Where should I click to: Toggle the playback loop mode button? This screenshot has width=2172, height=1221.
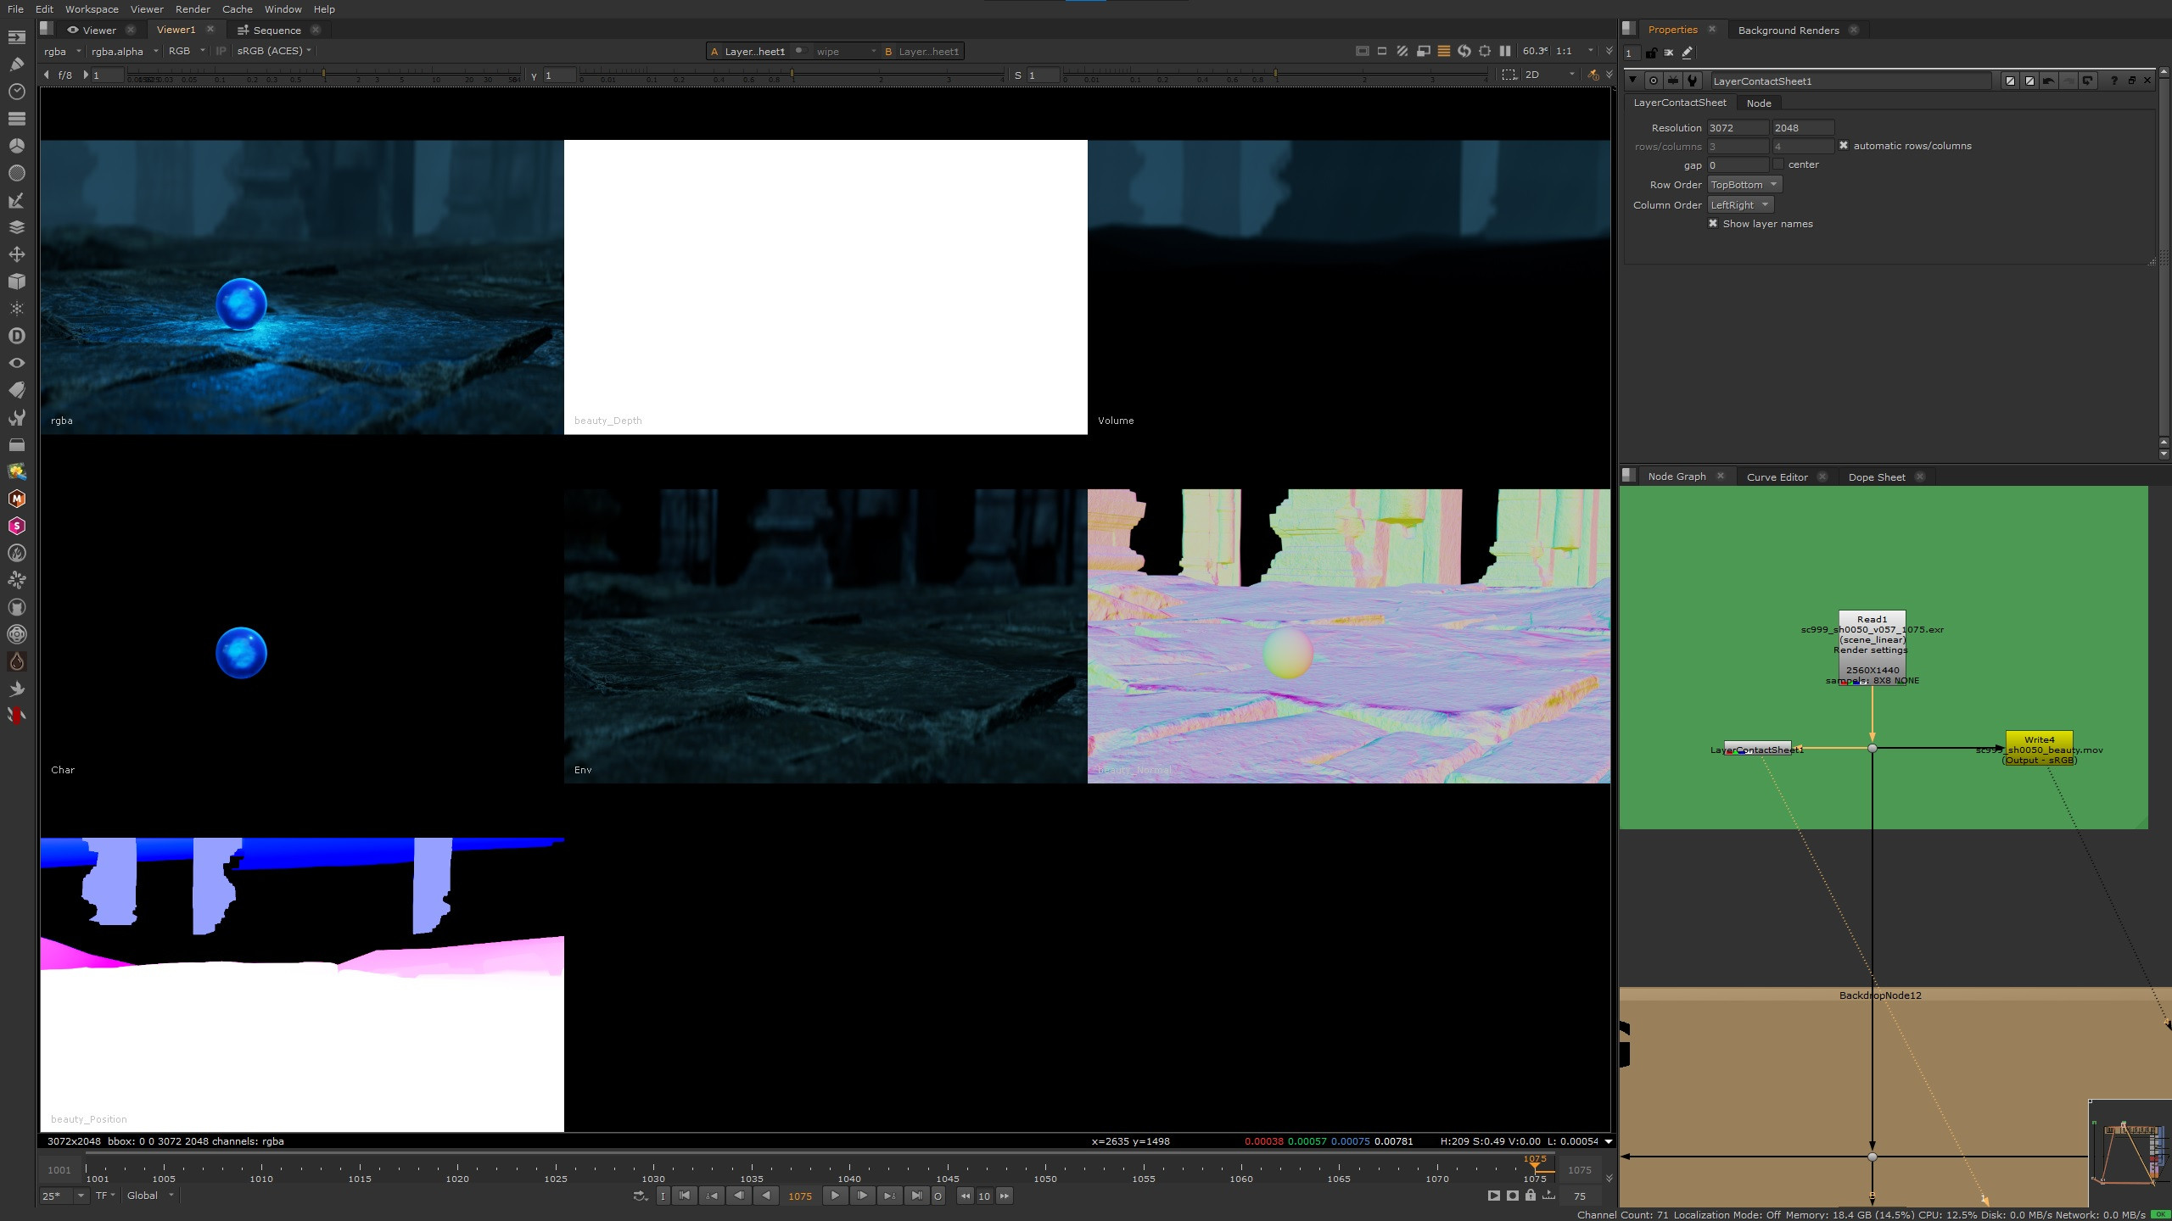coord(641,1196)
